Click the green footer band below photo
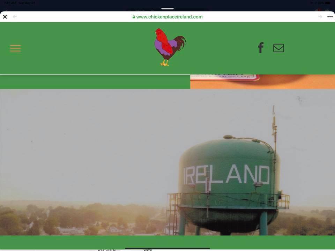Screen dimensions: 335x251 [167, 242]
